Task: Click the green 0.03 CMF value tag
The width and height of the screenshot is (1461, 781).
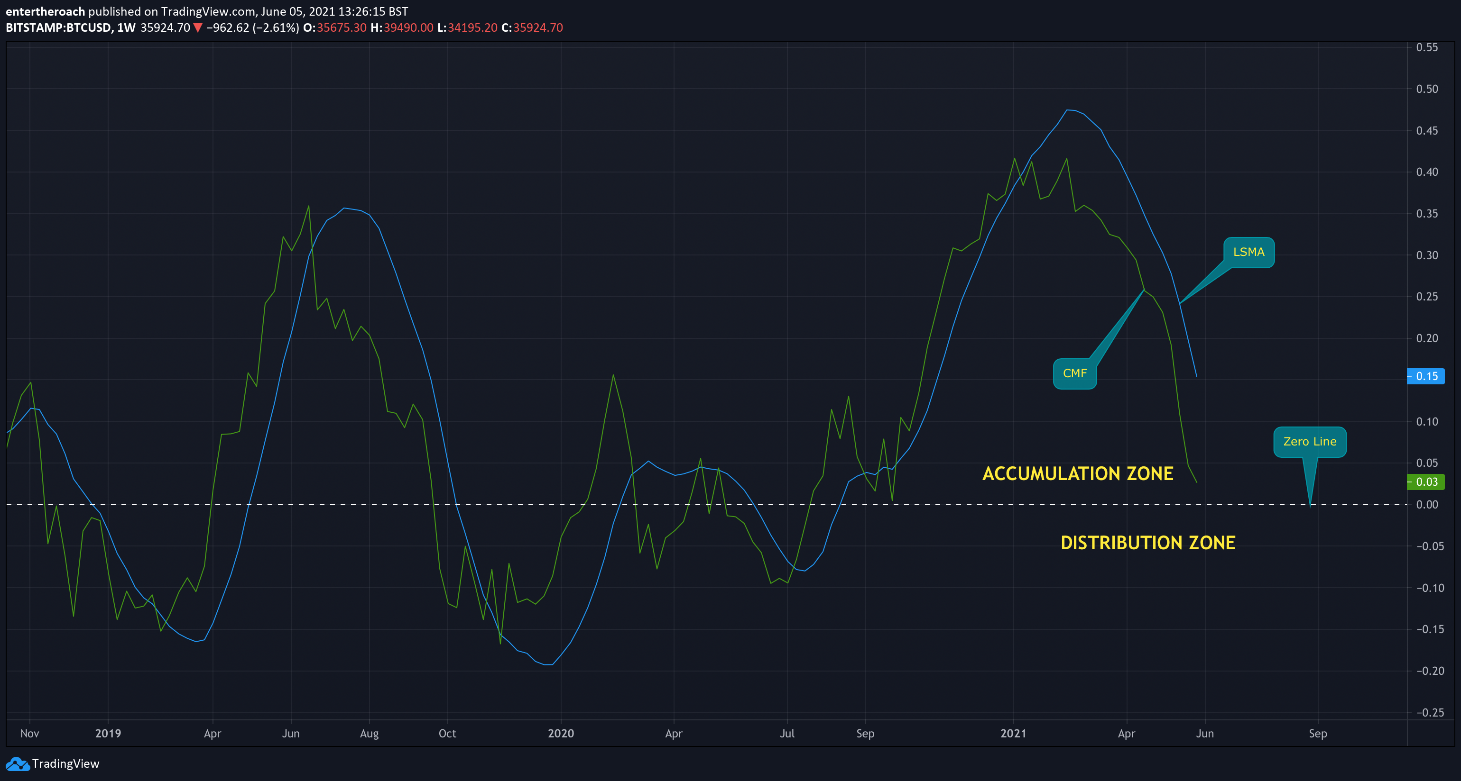Action: point(1426,482)
